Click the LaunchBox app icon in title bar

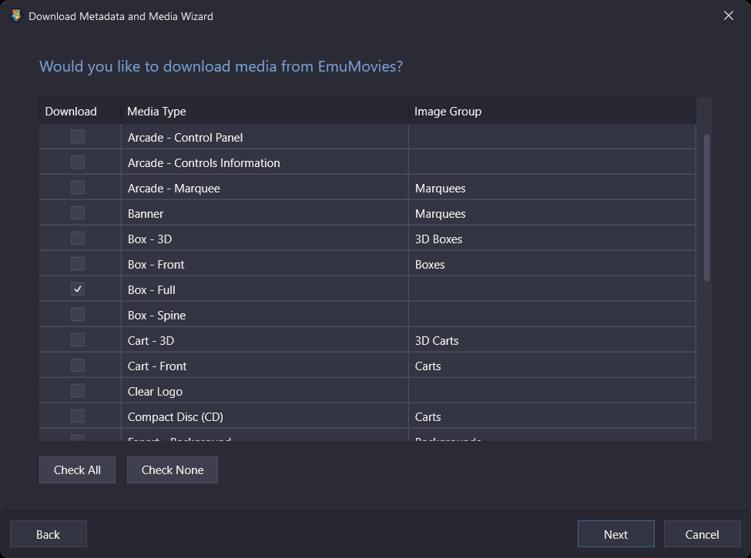point(16,16)
